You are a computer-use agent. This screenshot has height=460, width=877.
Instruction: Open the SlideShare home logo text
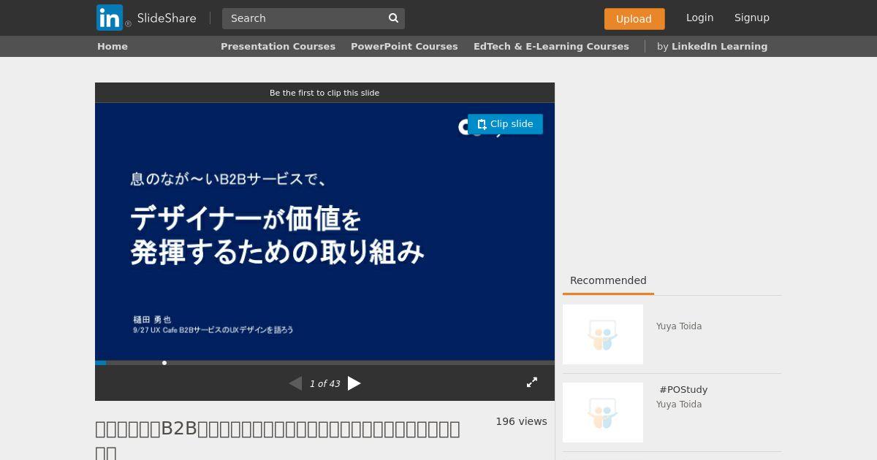(x=167, y=18)
